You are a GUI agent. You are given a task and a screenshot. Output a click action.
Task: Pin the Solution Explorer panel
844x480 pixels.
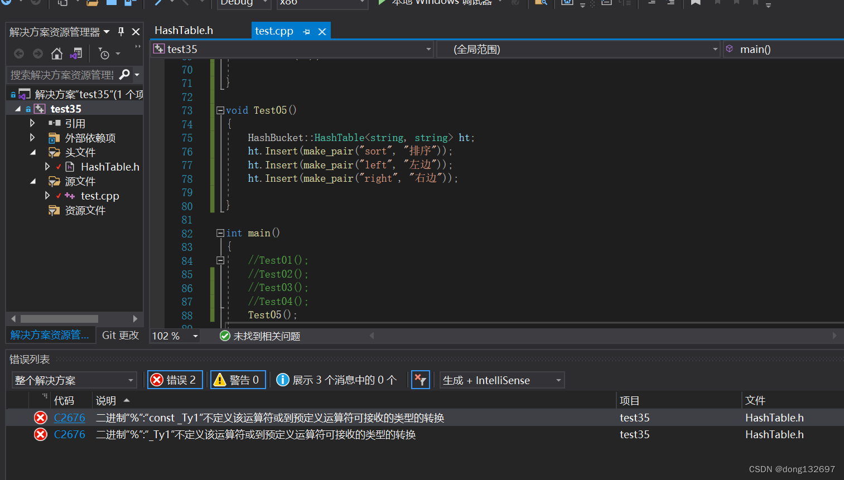[x=121, y=32]
